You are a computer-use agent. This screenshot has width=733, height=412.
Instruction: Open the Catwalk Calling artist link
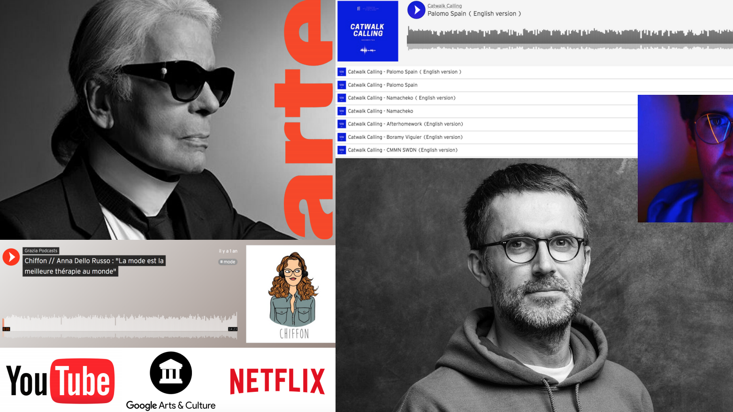(444, 6)
